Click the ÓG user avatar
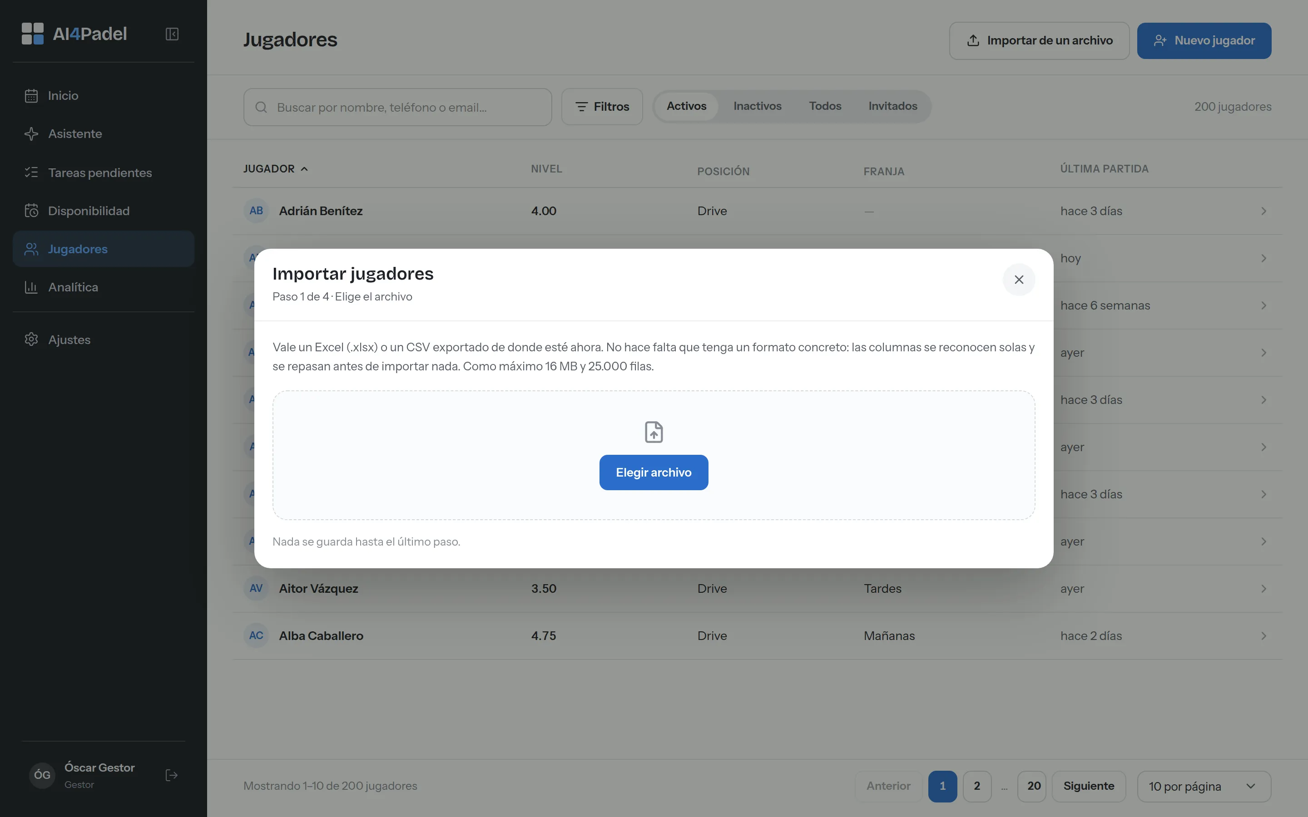 (x=42, y=775)
